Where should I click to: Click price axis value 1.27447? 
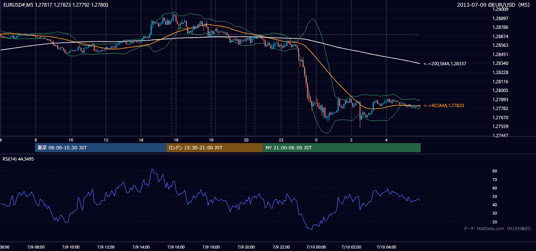tap(500, 136)
